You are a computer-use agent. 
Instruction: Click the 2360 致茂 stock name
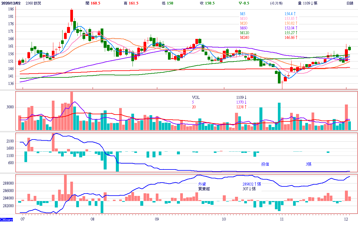(34, 3)
